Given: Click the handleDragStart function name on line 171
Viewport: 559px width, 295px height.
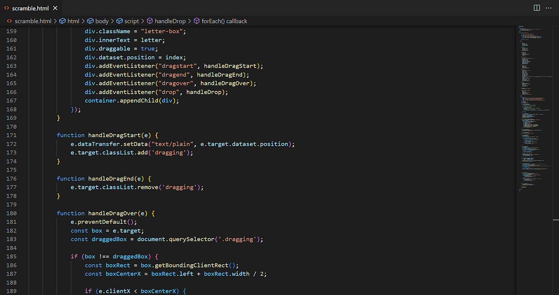Looking at the screenshot, I should tap(113, 135).
